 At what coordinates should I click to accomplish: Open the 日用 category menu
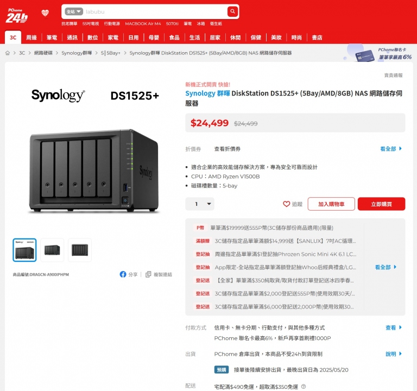tap(134, 37)
